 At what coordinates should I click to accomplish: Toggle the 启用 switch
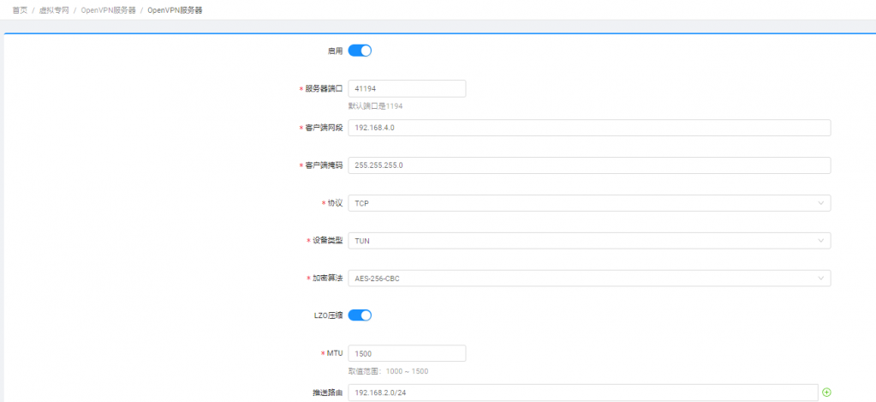[360, 51]
